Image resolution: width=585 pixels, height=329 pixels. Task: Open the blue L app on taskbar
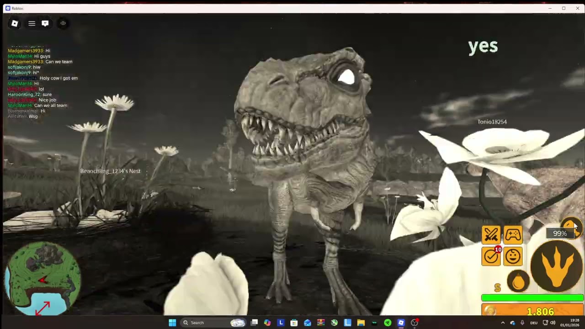281,323
